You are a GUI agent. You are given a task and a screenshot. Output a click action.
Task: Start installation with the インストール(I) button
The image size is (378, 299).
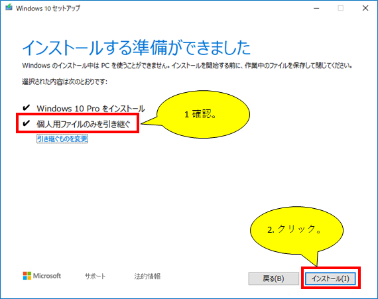tap(330, 278)
